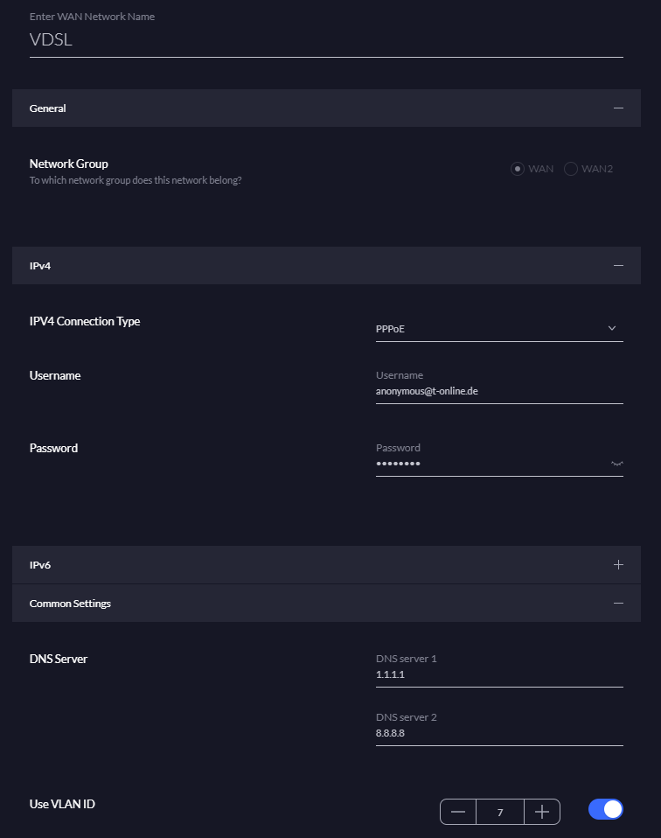The width and height of the screenshot is (661, 838).
Task: Click the VLAN ID number field
Action: click(x=500, y=812)
